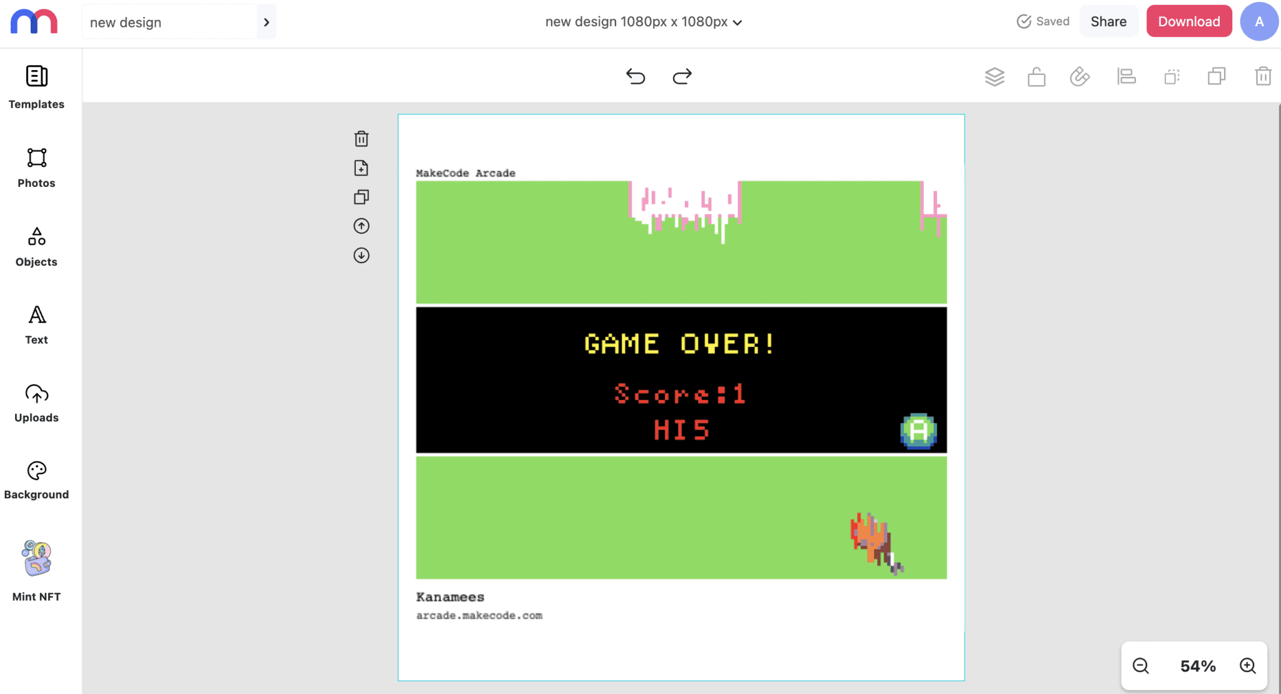Add a new page below the canvas

pos(361,168)
